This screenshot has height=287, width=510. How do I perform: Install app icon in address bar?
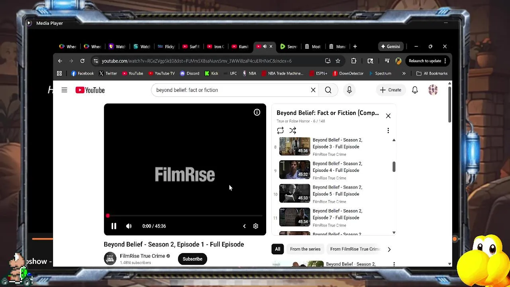coord(328,61)
